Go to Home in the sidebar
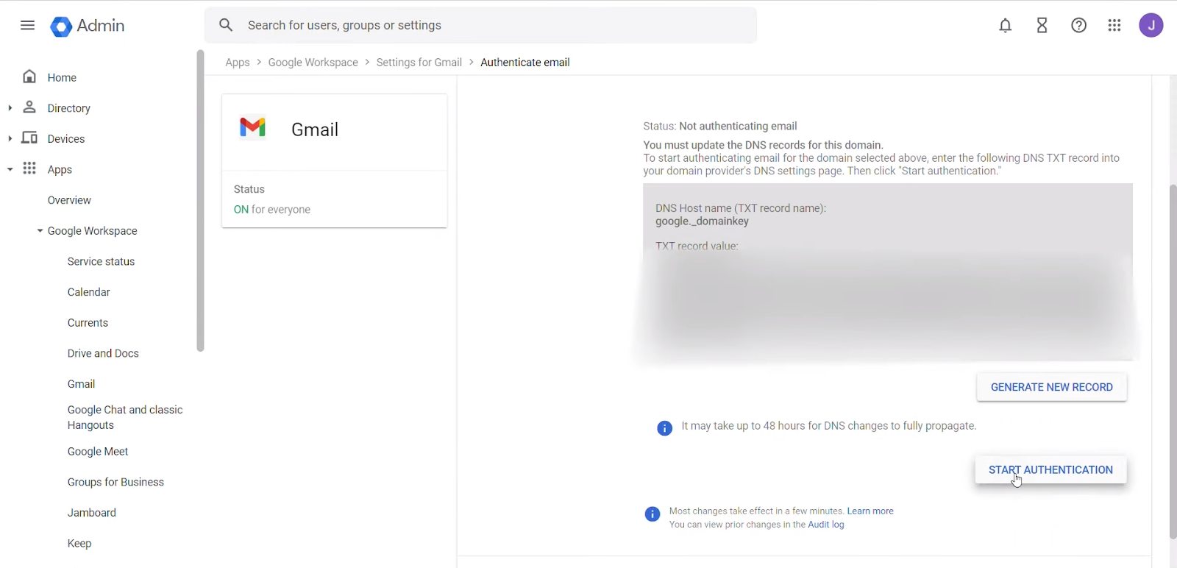Image resolution: width=1177 pixels, height=568 pixels. (62, 77)
